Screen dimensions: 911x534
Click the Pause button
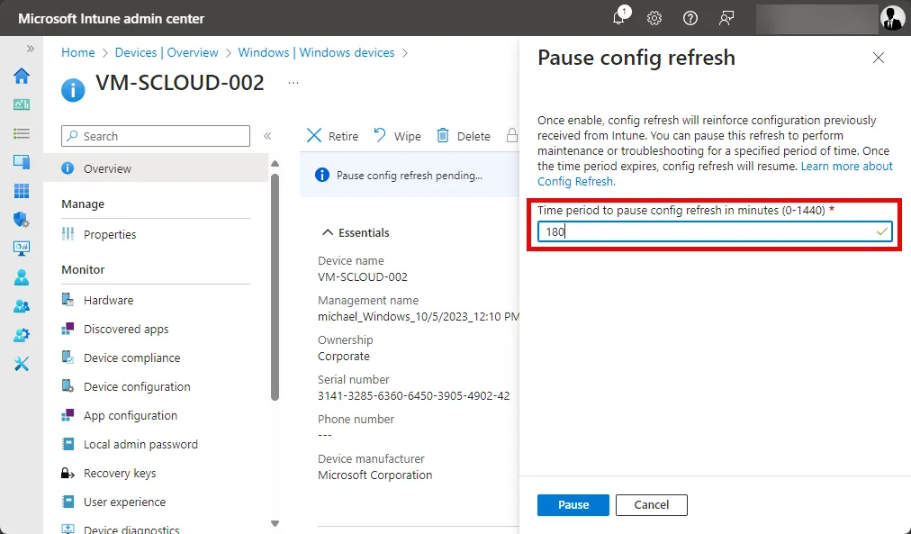coord(573,505)
